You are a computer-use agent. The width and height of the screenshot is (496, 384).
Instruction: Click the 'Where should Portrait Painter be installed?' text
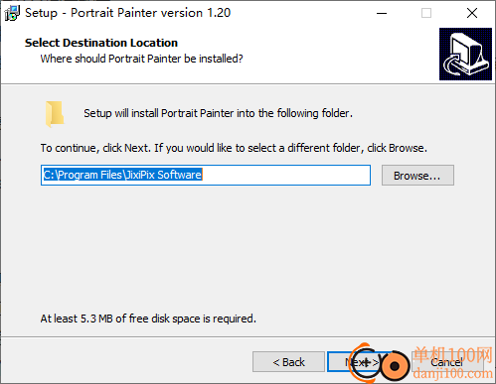click(x=141, y=59)
